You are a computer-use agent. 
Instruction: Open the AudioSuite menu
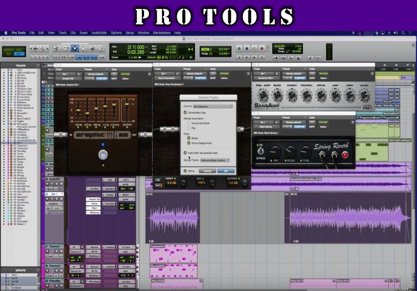tap(99, 33)
